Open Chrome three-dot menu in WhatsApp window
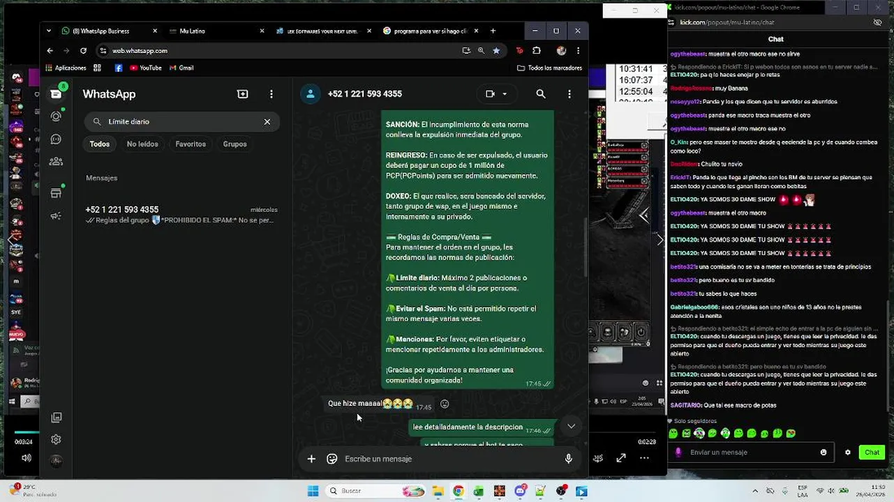The width and height of the screenshot is (894, 502). click(578, 51)
